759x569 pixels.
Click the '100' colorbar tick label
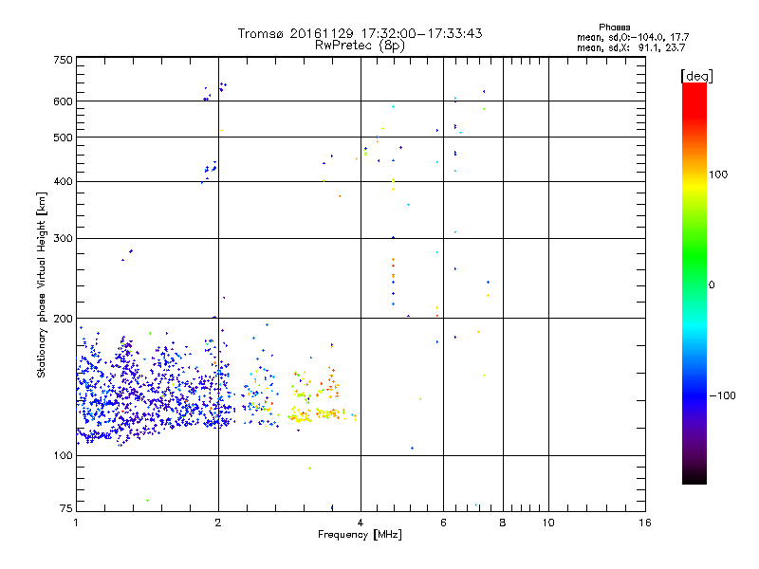[x=718, y=174]
